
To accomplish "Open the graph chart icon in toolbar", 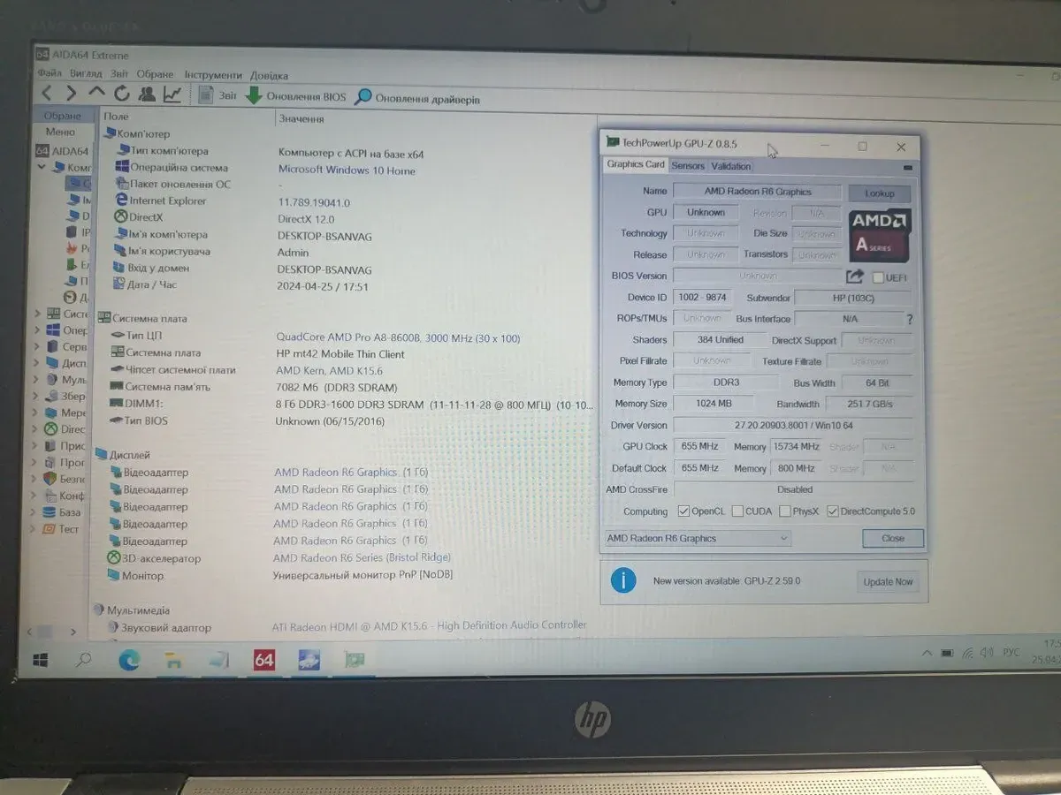I will tap(172, 95).
